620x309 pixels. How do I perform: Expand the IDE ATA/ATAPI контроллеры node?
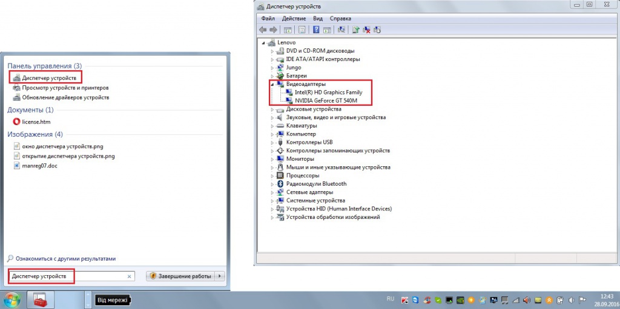tap(272, 59)
